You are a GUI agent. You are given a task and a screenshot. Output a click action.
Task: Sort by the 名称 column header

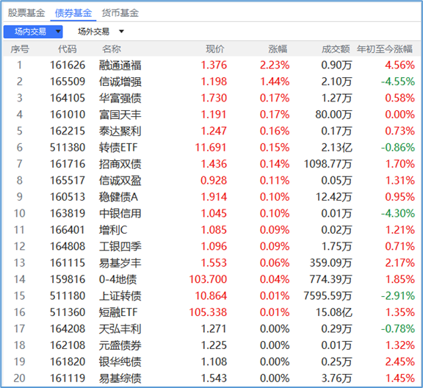tap(112, 49)
